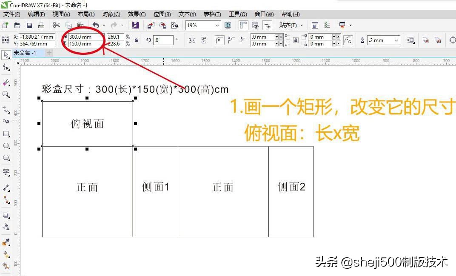Toggle the Chamfered corner style button
Image resolution: width=456 pixels, height=276 pixels.
pyautogui.click(x=243, y=40)
